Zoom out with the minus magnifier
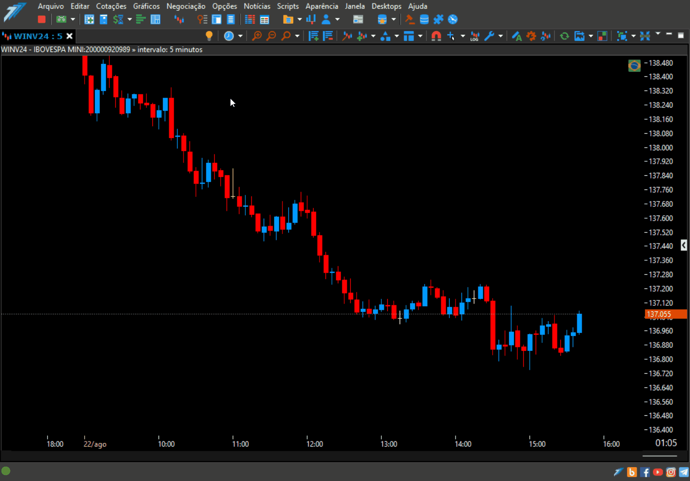 [271, 36]
